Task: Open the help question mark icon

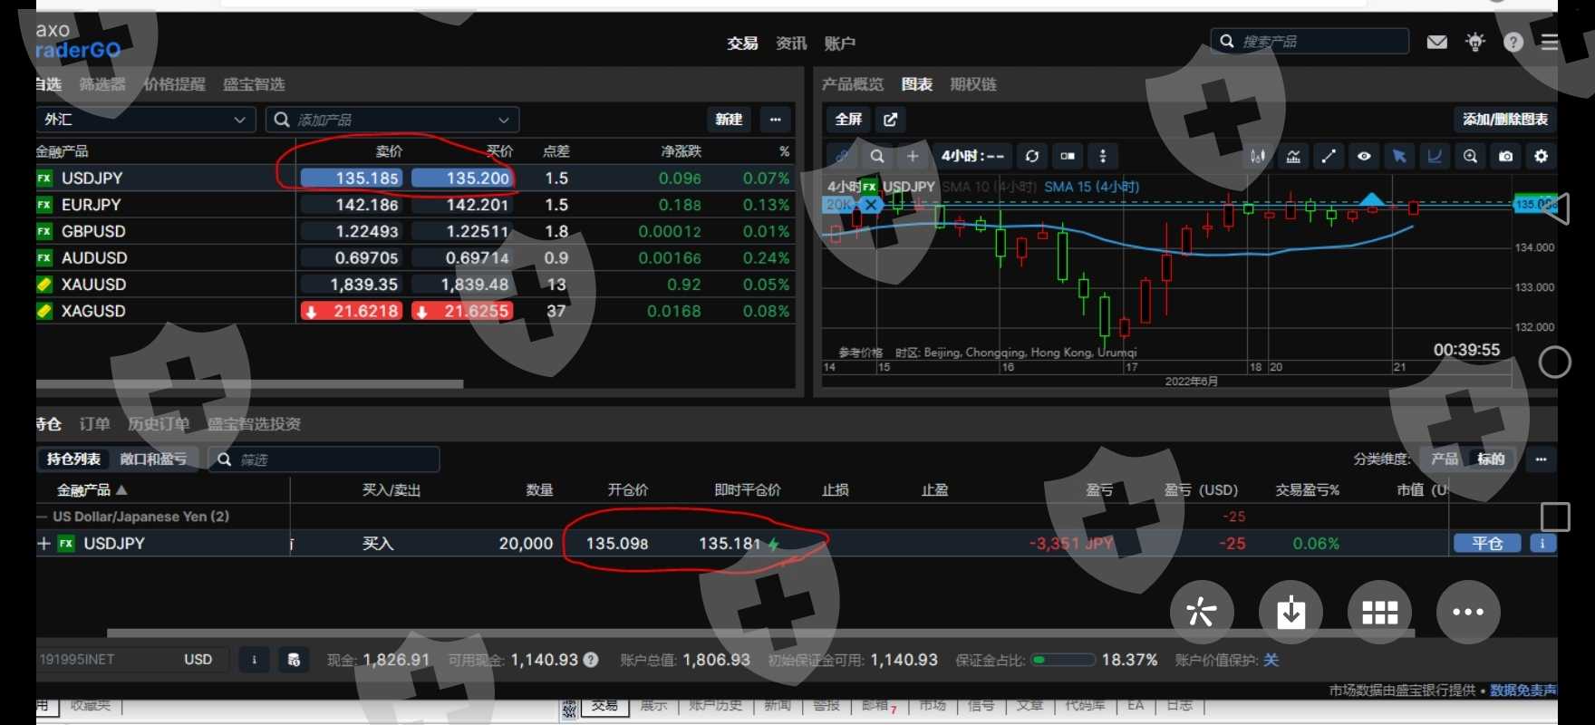Action: pyautogui.click(x=1513, y=42)
